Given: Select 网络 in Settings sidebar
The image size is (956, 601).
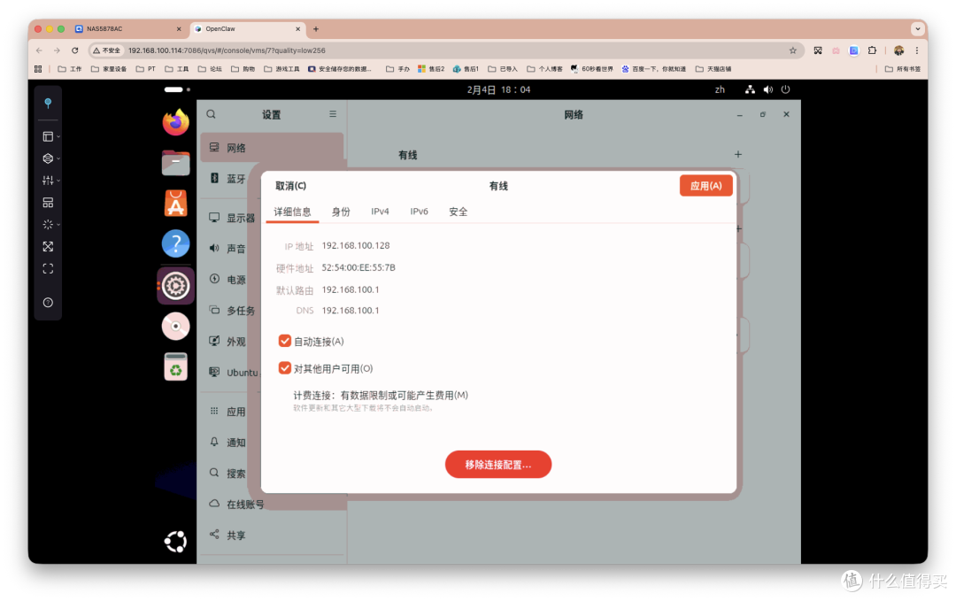Looking at the screenshot, I should tap(272, 148).
